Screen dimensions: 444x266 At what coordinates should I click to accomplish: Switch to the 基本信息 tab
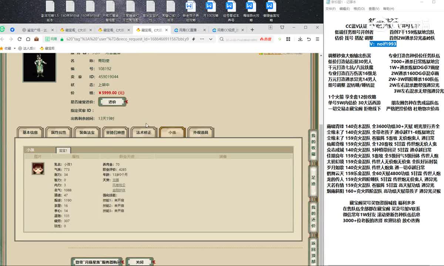[x=30, y=132]
